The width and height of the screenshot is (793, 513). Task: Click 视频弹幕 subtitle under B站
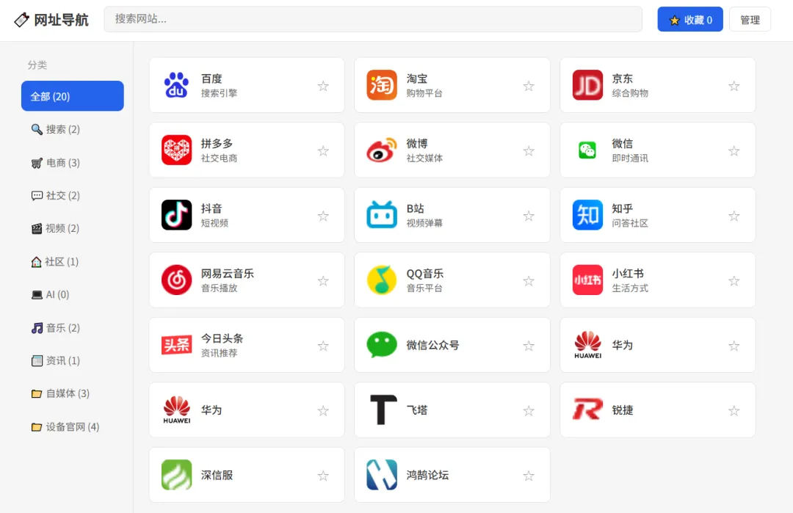425,223
